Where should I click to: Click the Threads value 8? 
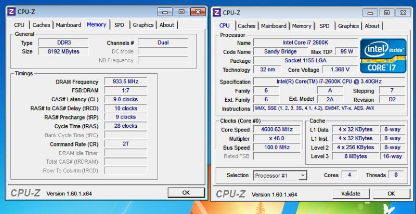coord(396,175)
